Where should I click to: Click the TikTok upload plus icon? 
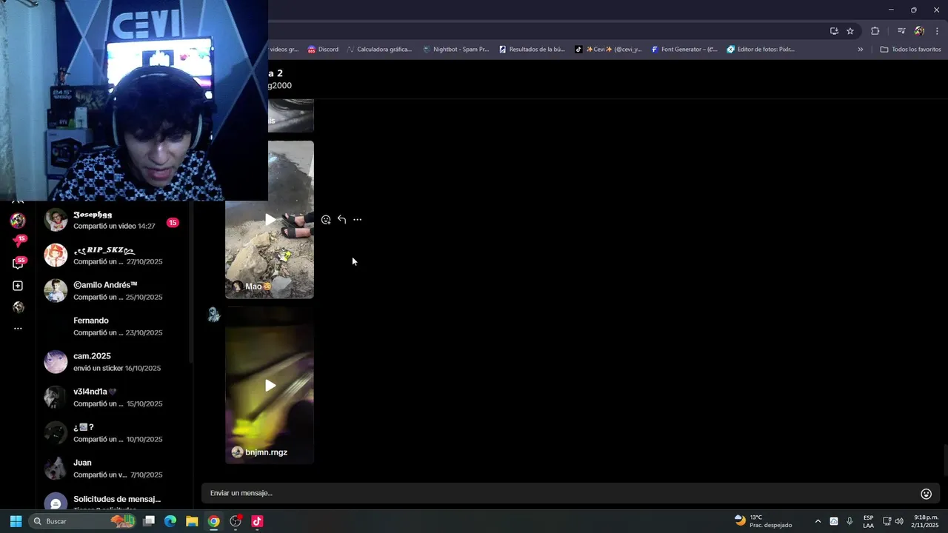pyautogui.click(x=18, y=286)
